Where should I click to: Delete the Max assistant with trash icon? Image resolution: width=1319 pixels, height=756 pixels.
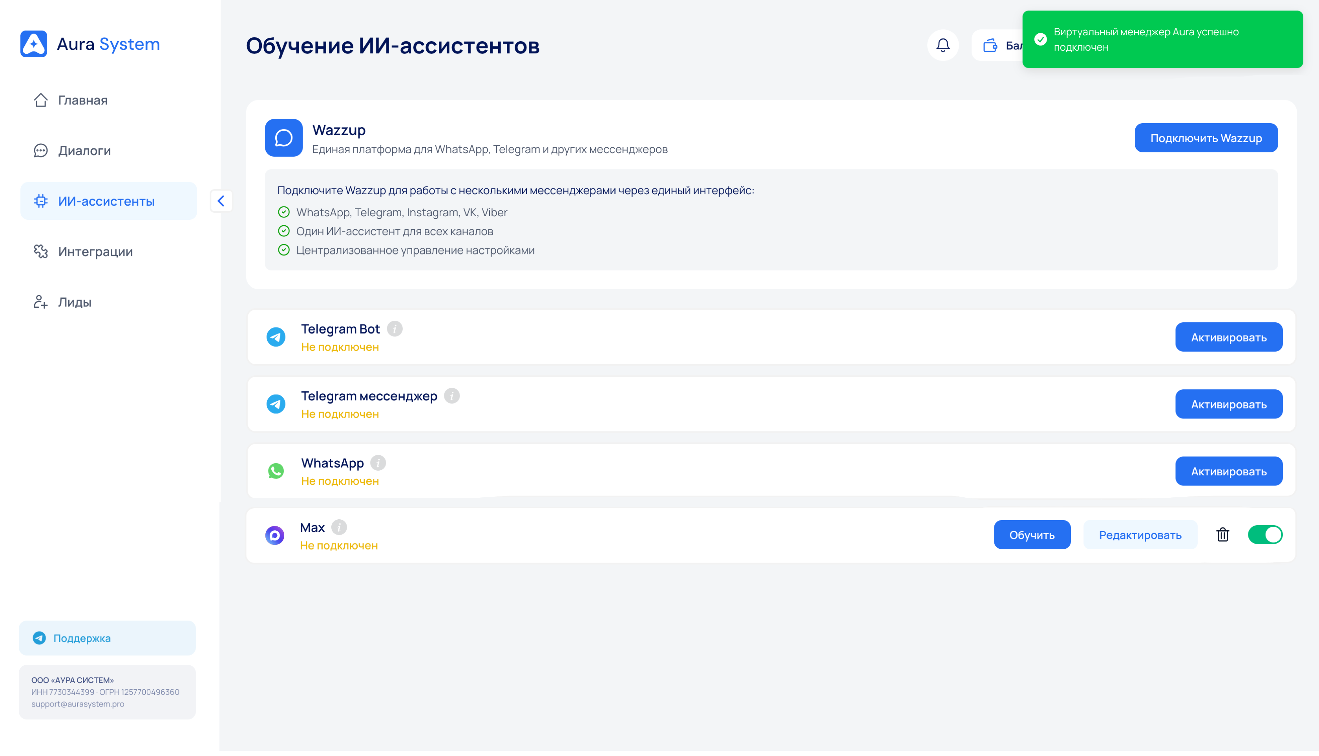point(1222,534)
